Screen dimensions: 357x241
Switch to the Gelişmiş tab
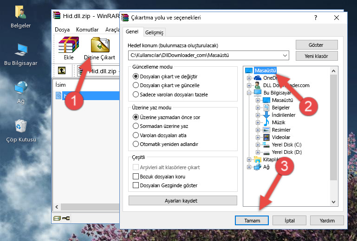pos(155,32)
